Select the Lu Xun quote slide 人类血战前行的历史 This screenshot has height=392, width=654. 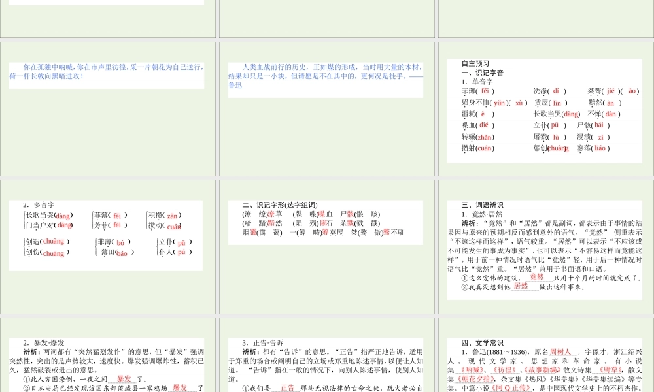pyautogui.click(x=326, y=108)
